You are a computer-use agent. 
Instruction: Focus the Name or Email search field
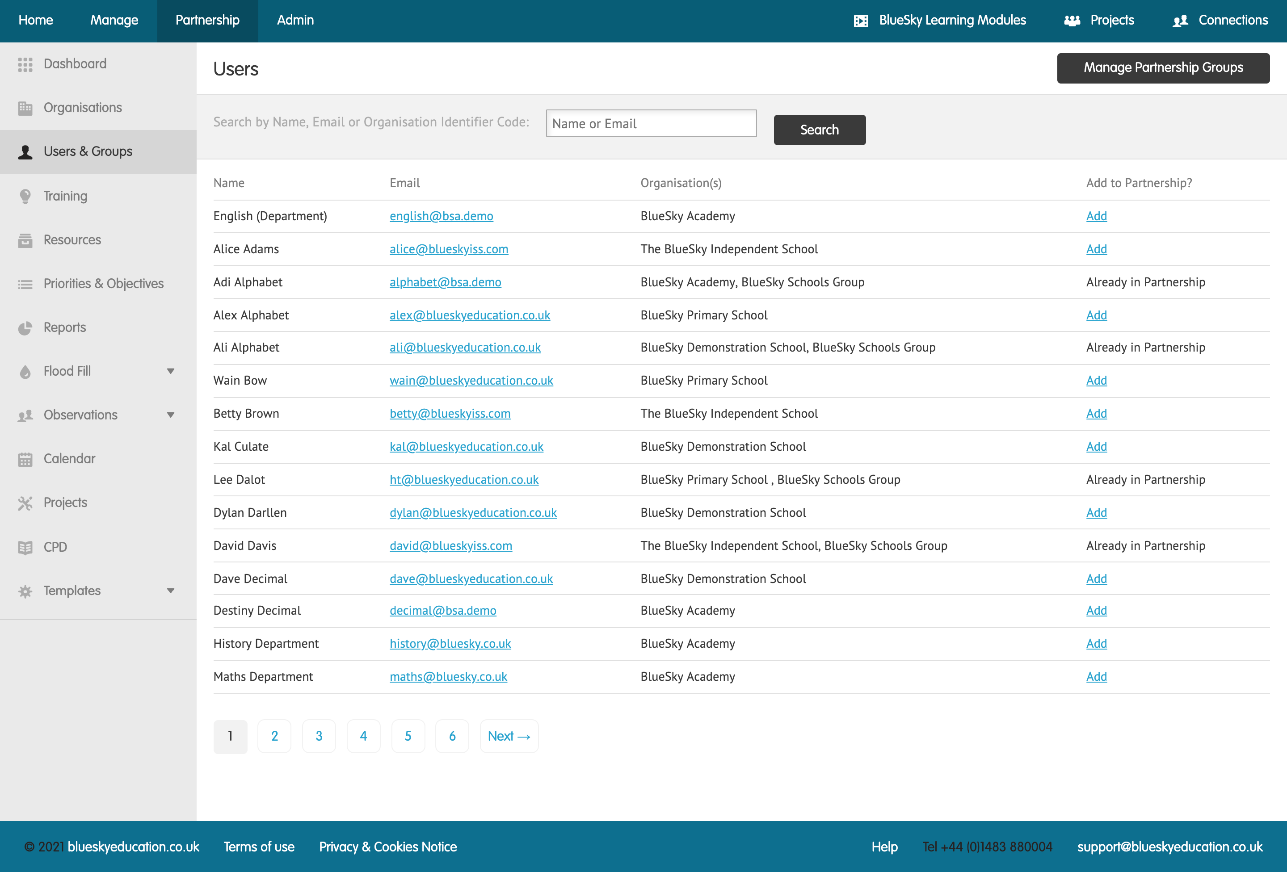coord(651,123)
